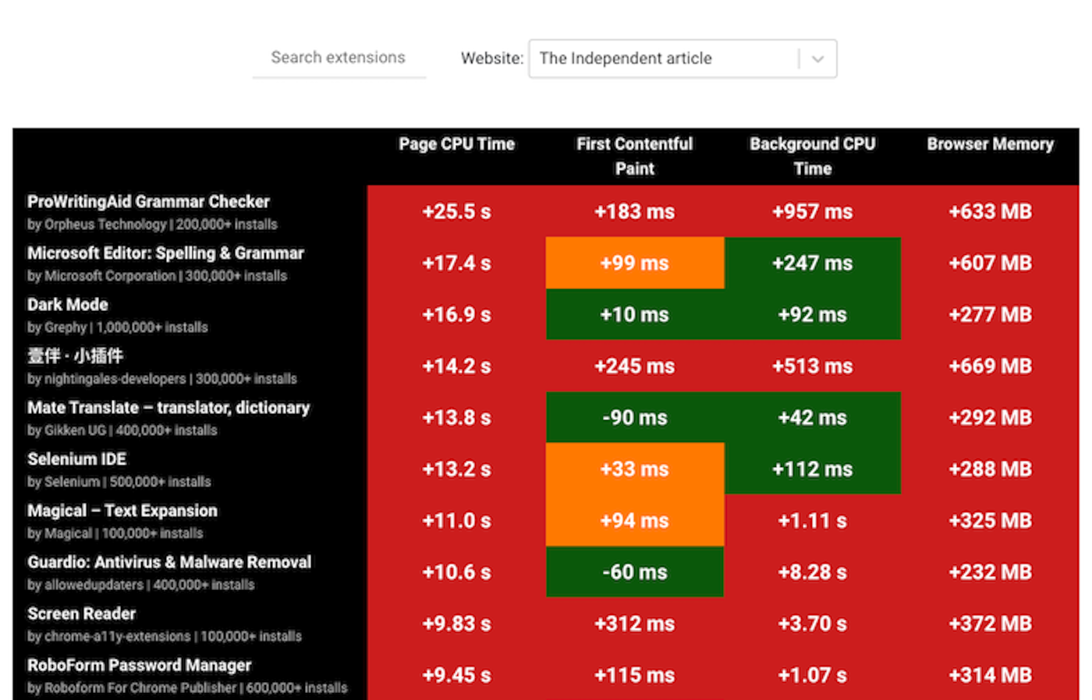Image resolution: width=1092 pixels, height=700 pixels.
Task: Select the Mate Translate extension row
Action: (x=168, y=407)
